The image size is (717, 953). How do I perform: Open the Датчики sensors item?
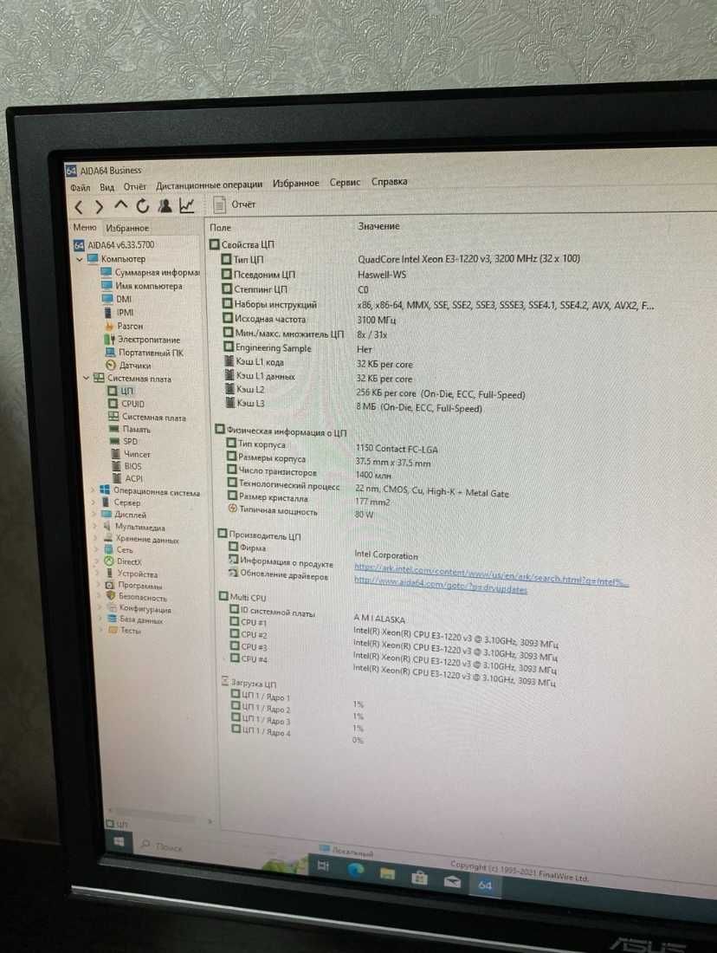[x=128, y=366]
